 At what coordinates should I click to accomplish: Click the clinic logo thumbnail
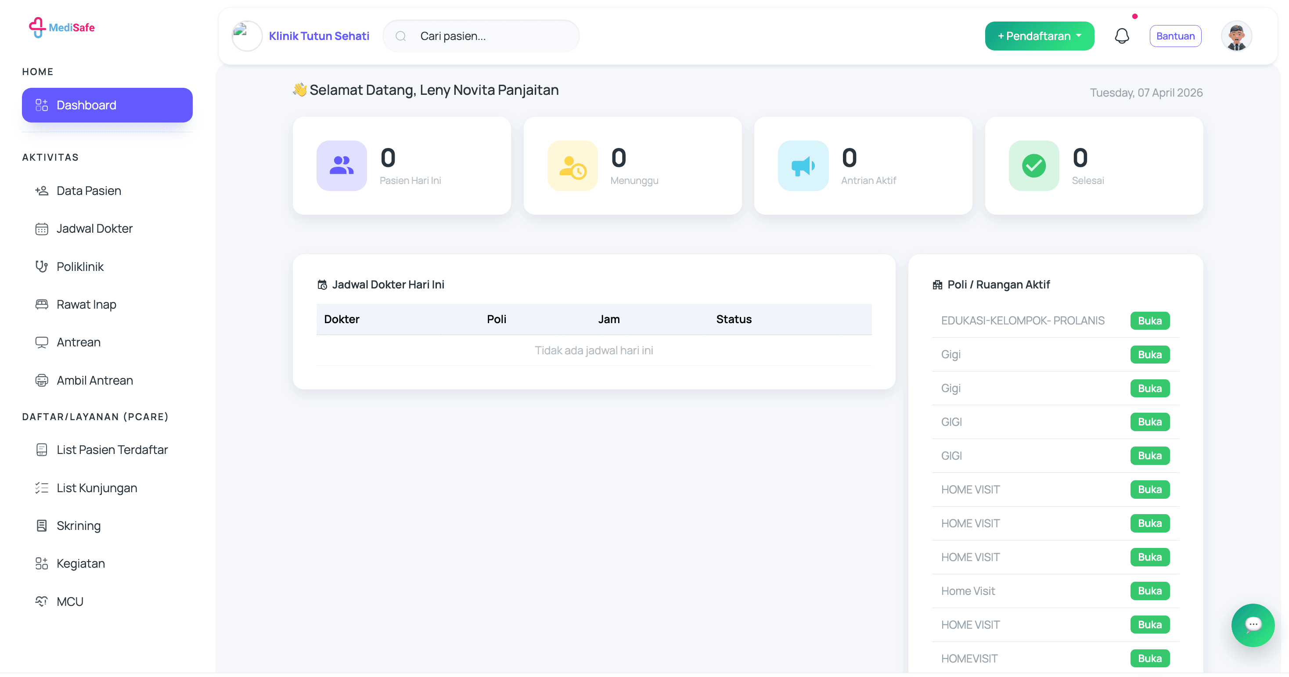coord(247,36)
